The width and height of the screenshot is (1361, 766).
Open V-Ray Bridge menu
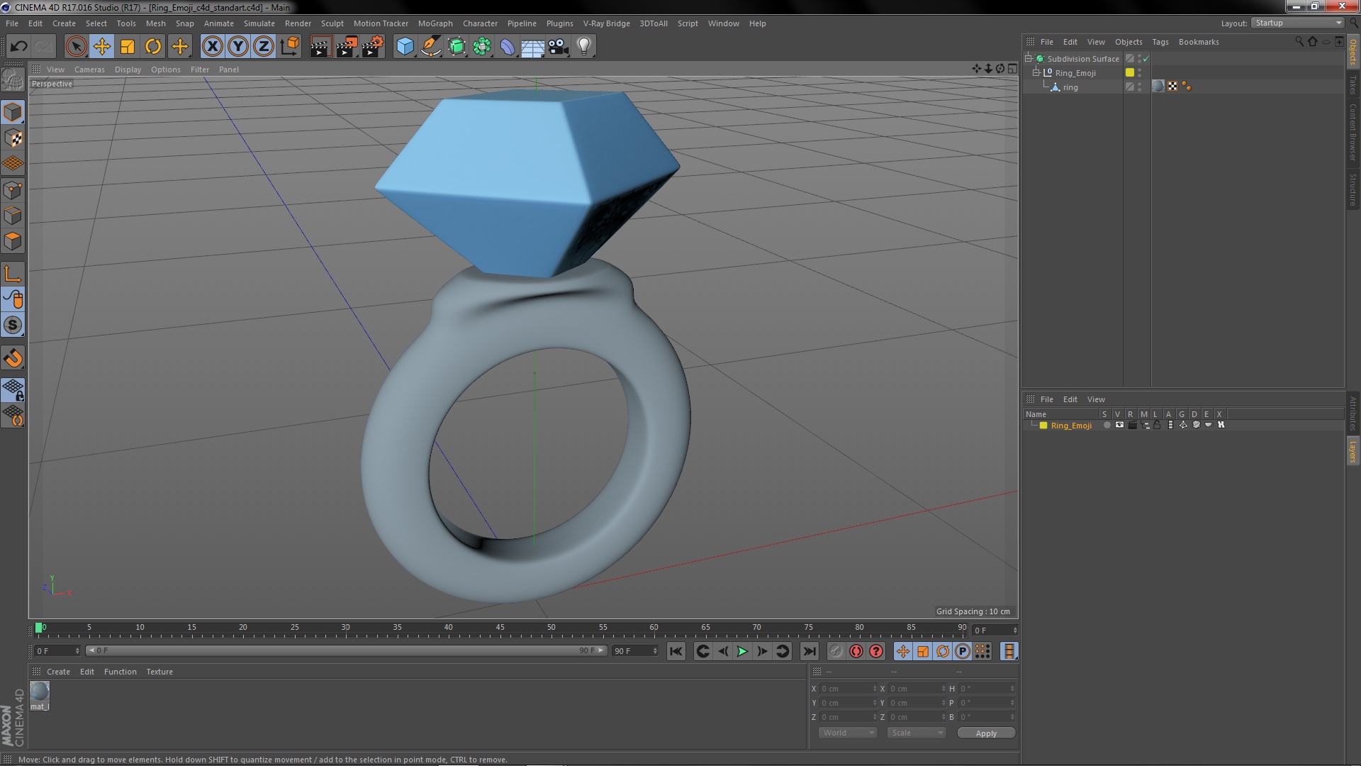point(606,23)
